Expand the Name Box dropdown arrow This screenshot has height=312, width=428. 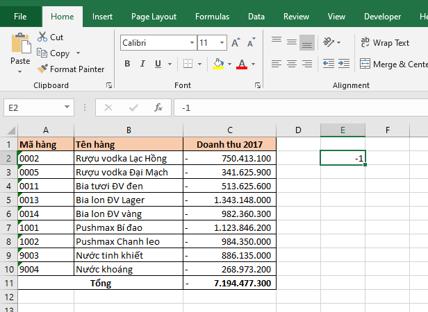click(x=67, y=107)
